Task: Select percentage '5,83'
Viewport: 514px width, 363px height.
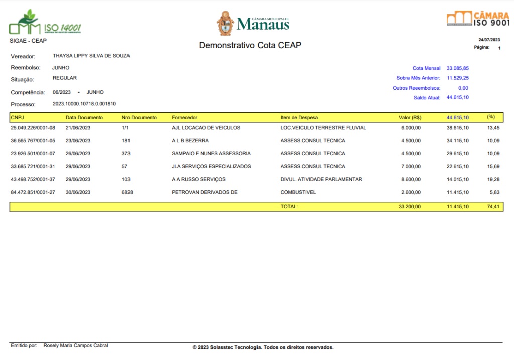Action: pos(494,192)
